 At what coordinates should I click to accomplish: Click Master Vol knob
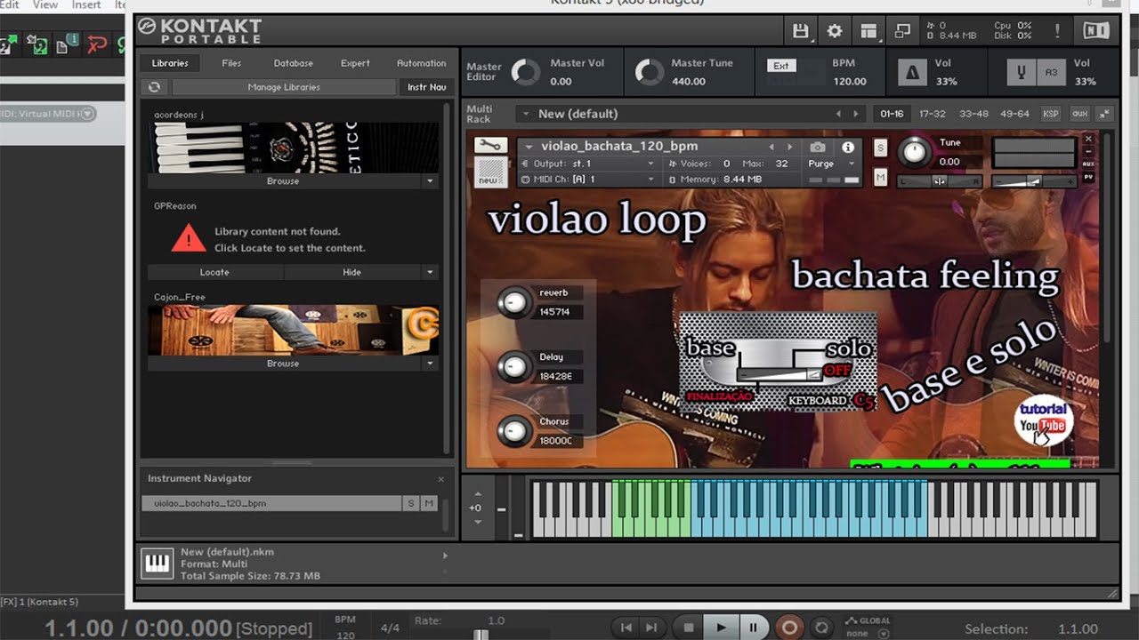click(526, 72)
